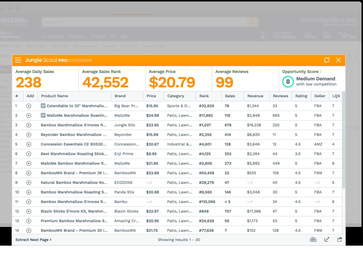Viewport: 363px width, 254px height.
Task: Click Extract Next Page link
Action: (33, 239)
